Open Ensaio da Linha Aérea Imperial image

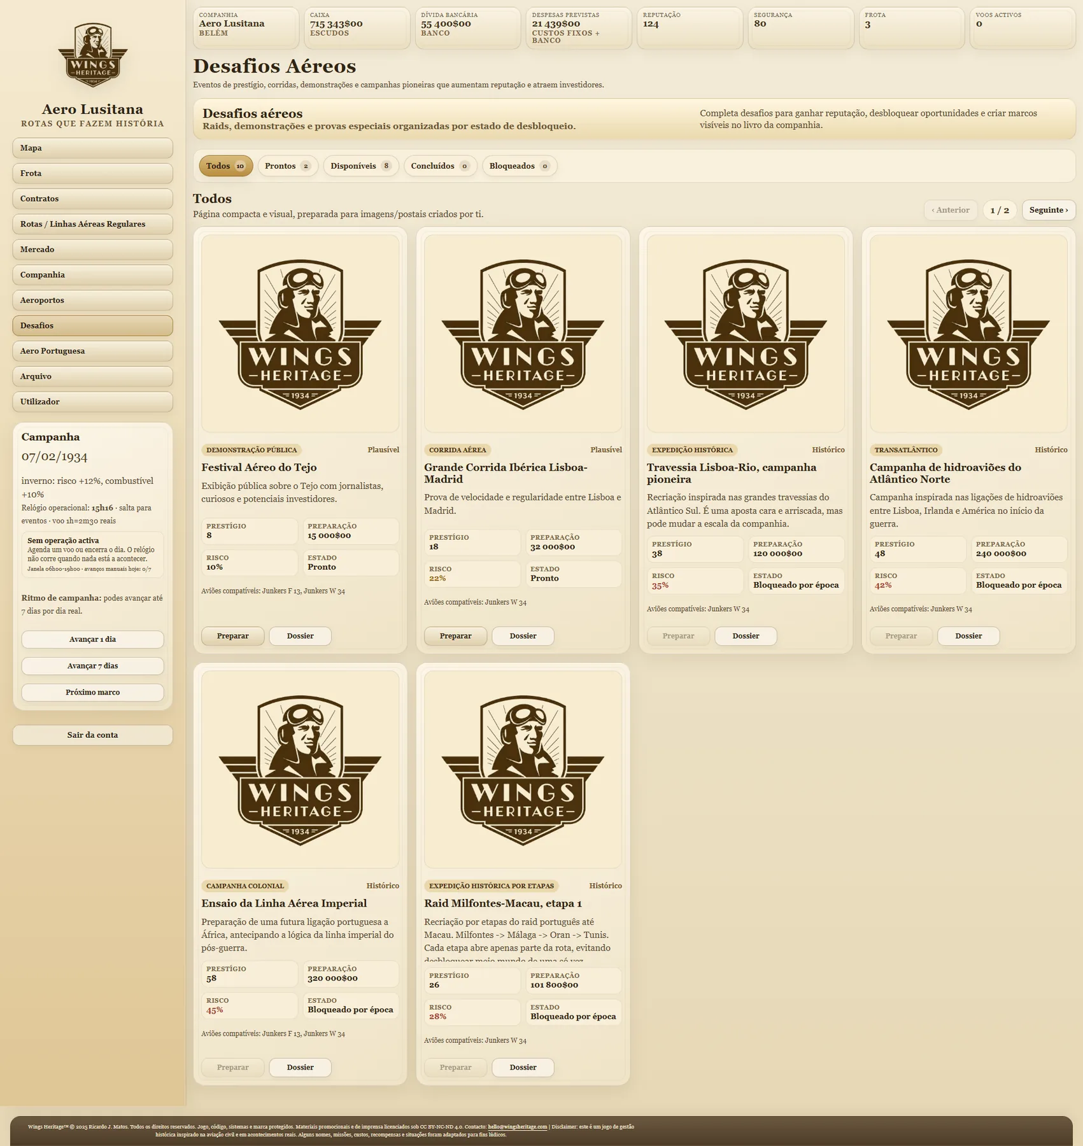(x=301, y=769)
